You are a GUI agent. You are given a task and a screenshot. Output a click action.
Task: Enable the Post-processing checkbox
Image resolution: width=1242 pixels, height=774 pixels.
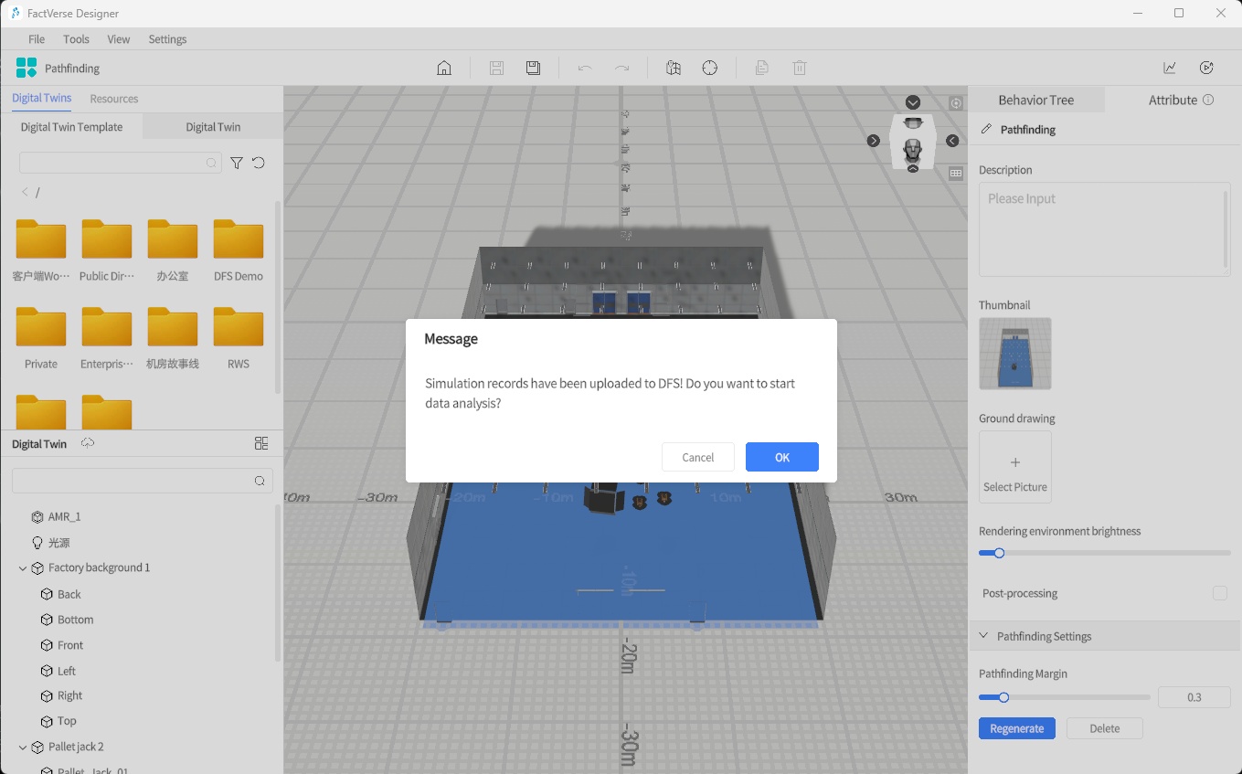(x=1219, y=593)
